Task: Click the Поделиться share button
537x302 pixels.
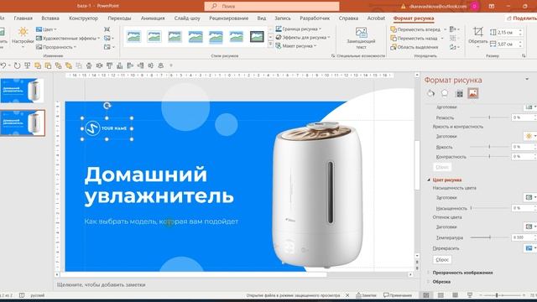Action: click(521, 18)
